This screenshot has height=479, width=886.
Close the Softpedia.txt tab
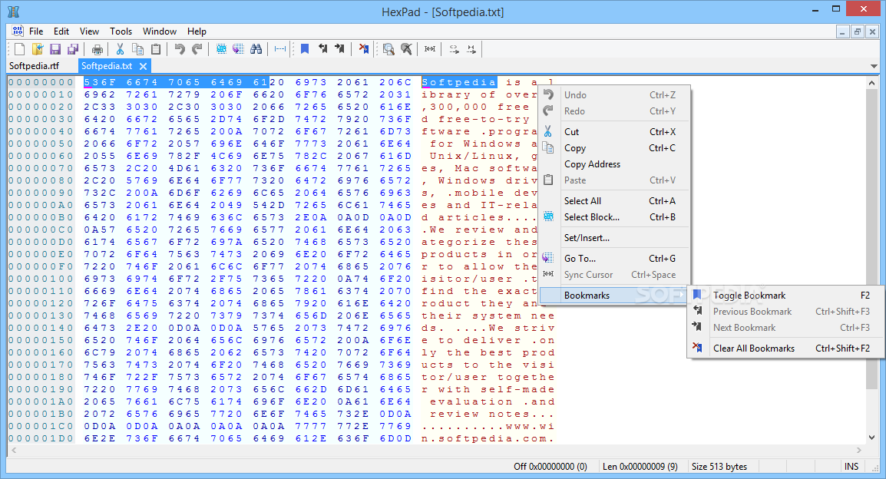click(143, 67)
